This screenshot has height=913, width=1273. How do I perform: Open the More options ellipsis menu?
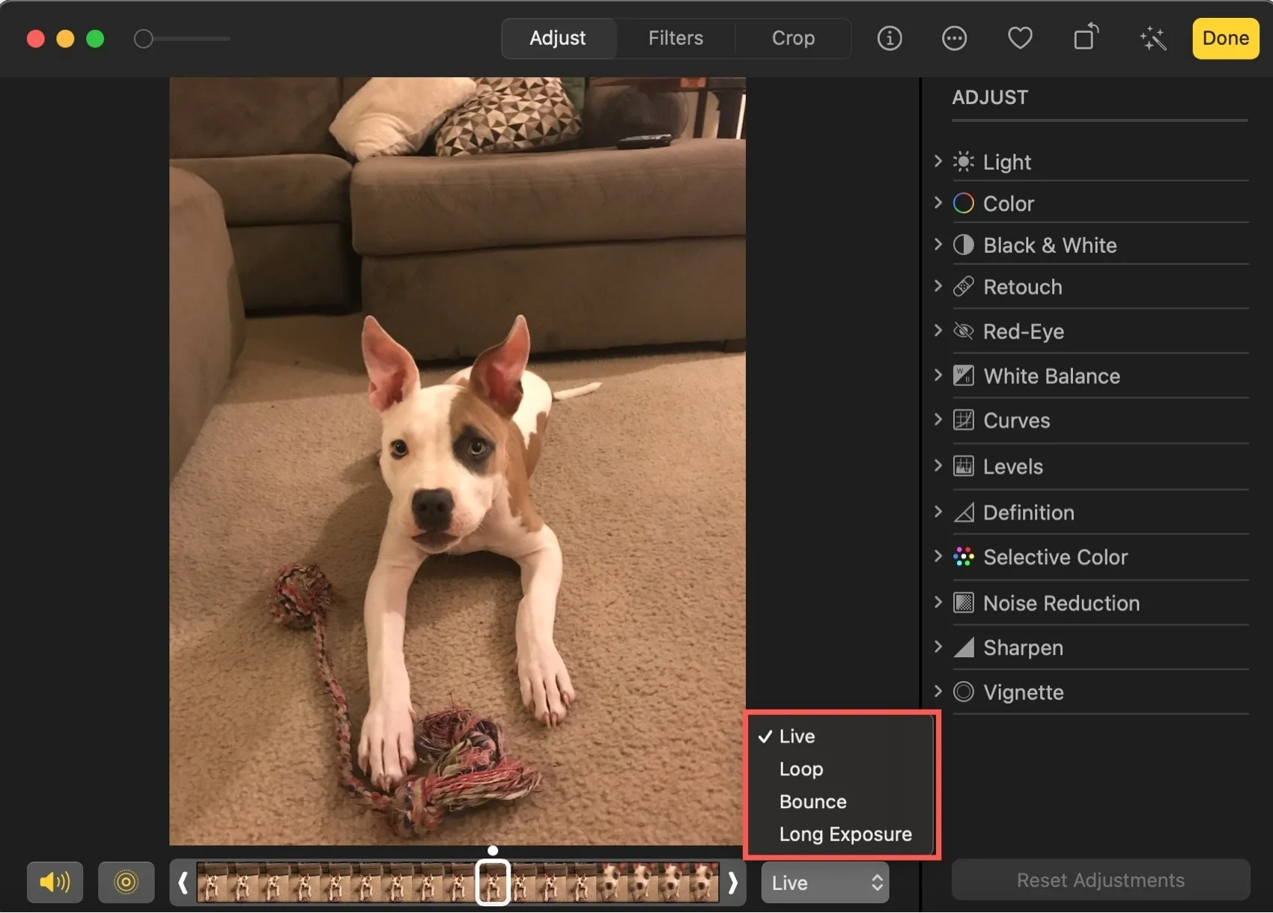click(x=954, y=38)
